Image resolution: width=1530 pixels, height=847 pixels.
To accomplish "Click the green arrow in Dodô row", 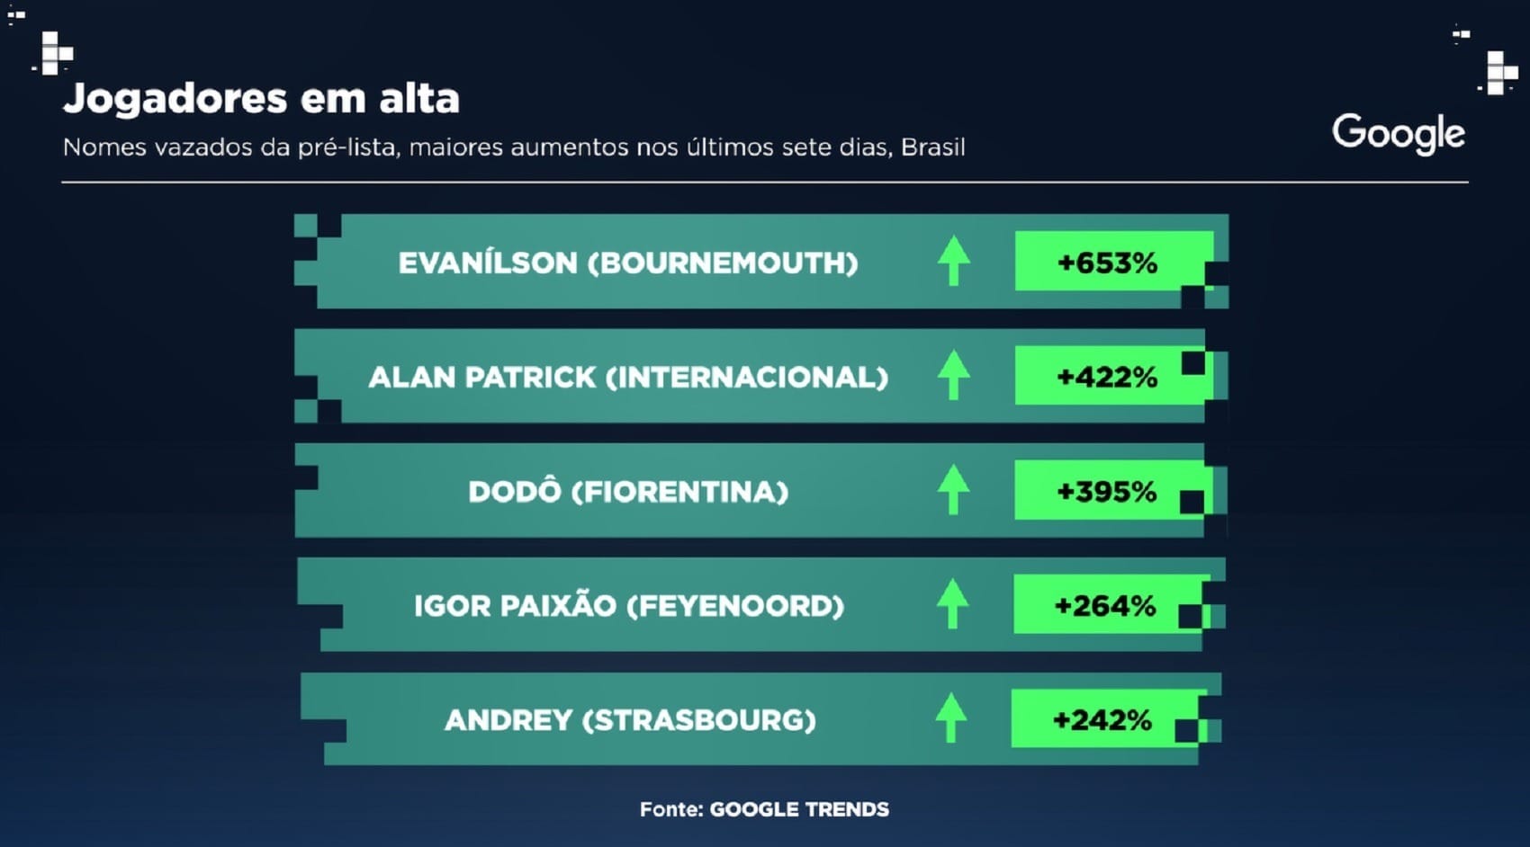I will pyautogui.click(x=953, y=490).
